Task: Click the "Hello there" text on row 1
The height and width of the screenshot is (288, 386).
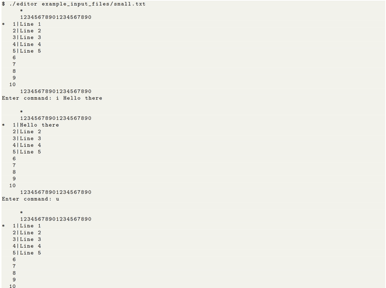Action: click(39, 125)
